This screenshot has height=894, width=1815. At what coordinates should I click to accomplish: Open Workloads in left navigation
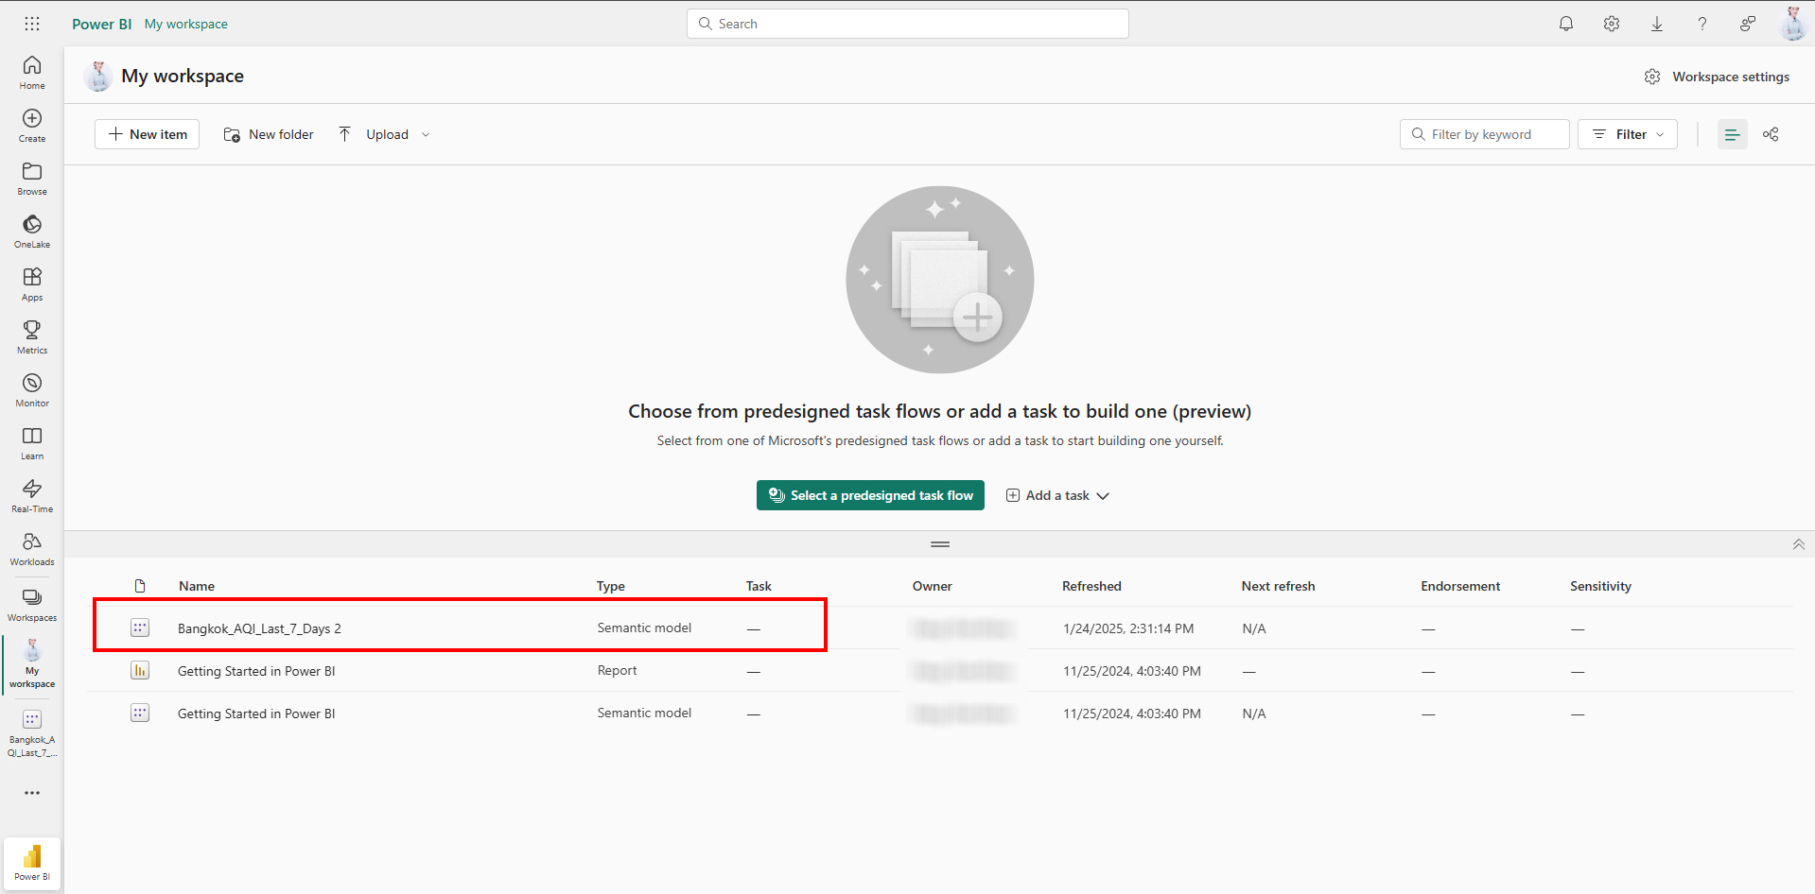tap(32, 548)
